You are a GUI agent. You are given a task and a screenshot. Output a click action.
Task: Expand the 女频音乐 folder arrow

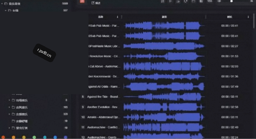coord(9,114)
